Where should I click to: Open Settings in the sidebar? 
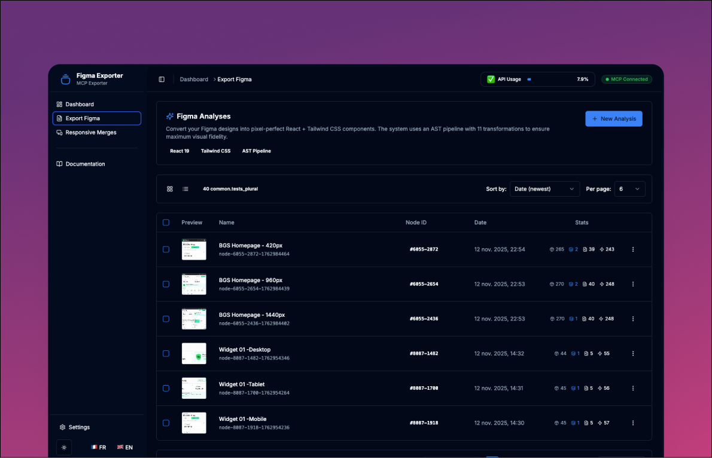click(97, 427)
